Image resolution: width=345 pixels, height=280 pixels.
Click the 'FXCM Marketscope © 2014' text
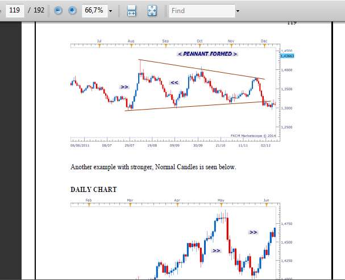coord(253,136)
